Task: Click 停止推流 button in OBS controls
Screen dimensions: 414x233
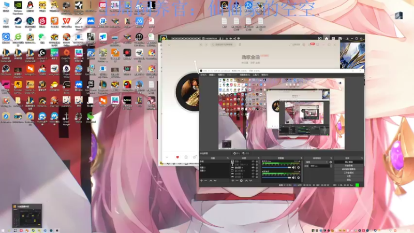Action: click(x=348, y=162)
